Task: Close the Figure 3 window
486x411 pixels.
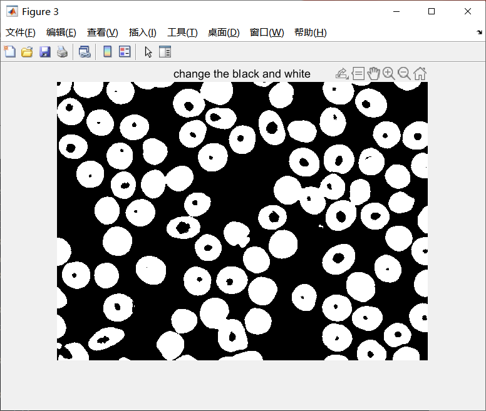Action: tap(468, 11)
